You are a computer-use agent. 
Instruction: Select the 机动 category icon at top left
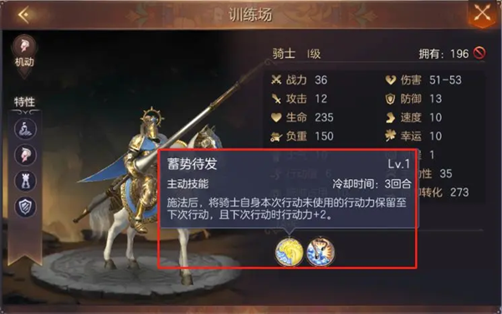24,46
